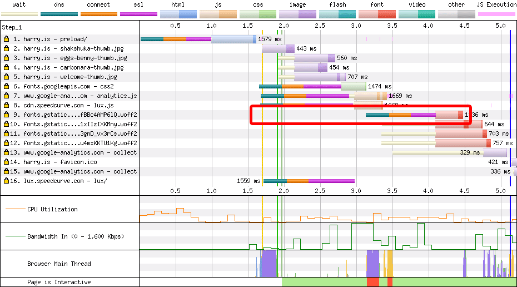The height and width of the screenshot is (287, 517).
Task: Click the Step_1 header label
Action: tap(12, 27)
